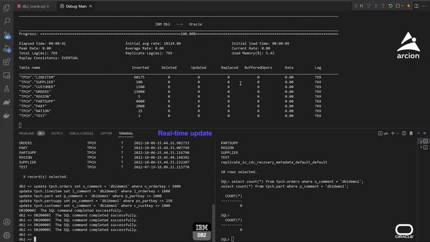Expand the stop button dropdown arrow

click(402, 6)
